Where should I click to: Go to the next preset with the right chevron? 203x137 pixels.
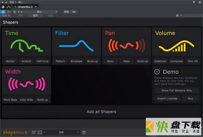78,132
